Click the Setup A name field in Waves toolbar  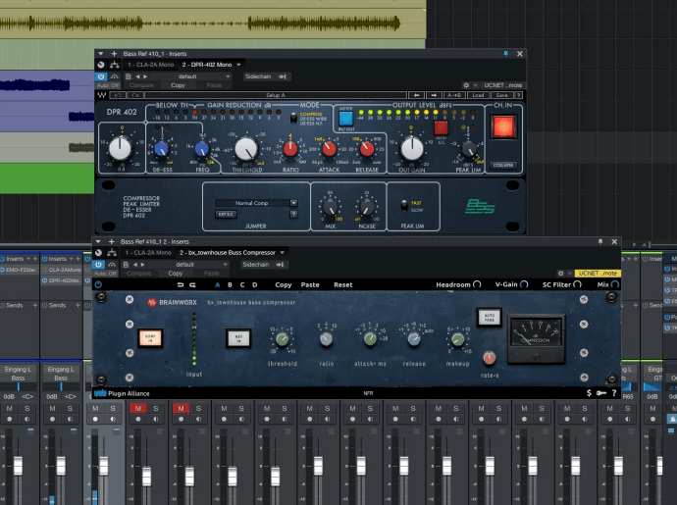(276, 95)
